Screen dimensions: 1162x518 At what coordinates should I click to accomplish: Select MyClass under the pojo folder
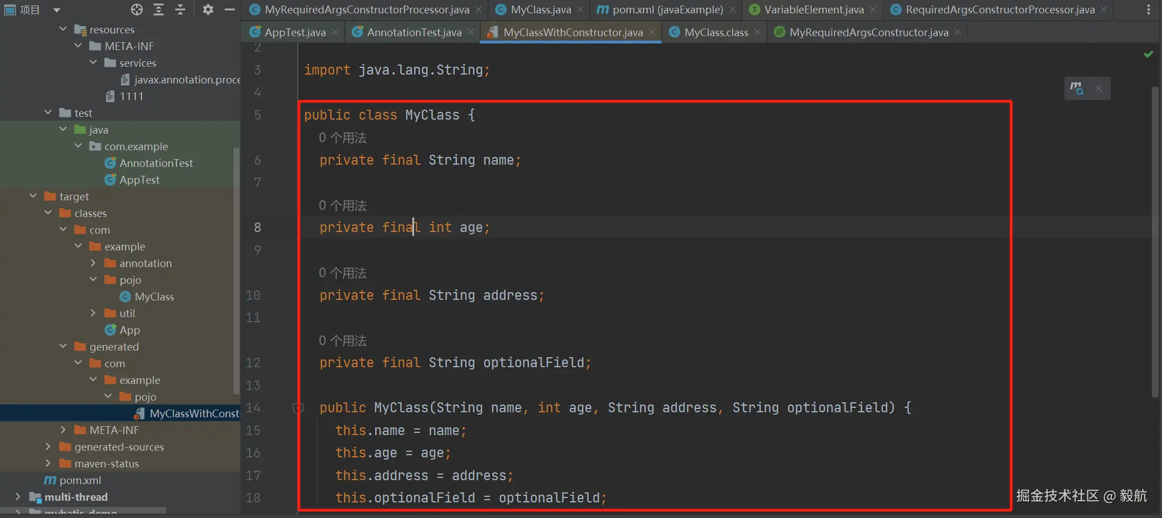[x=147, y=297]
